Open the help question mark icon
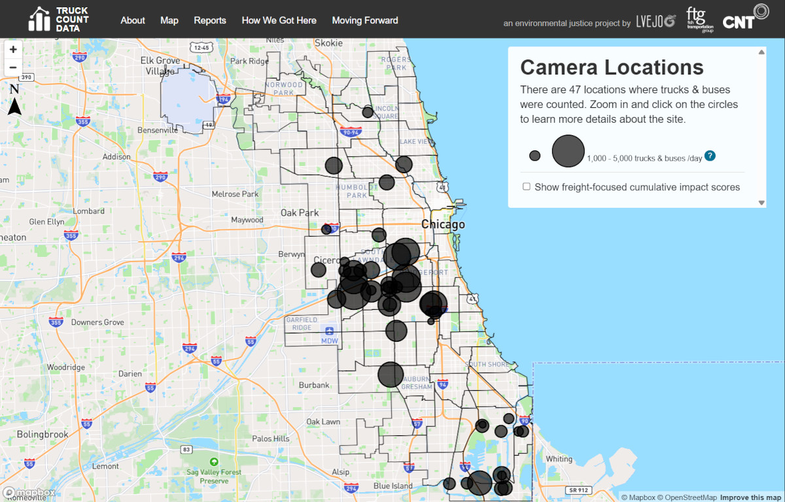 (710, 156)
